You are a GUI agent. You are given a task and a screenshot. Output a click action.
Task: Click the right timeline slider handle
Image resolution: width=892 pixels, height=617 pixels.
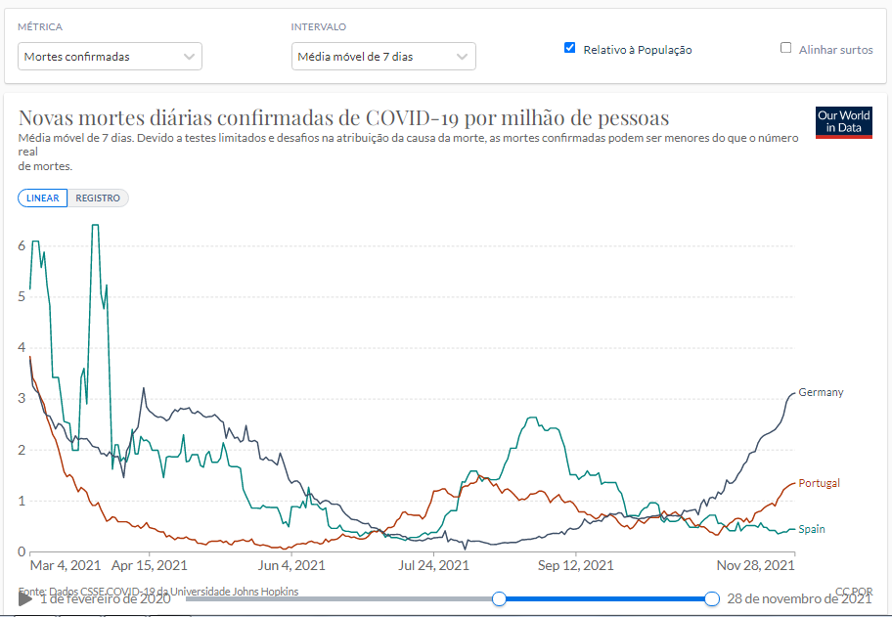coord(712,598)
